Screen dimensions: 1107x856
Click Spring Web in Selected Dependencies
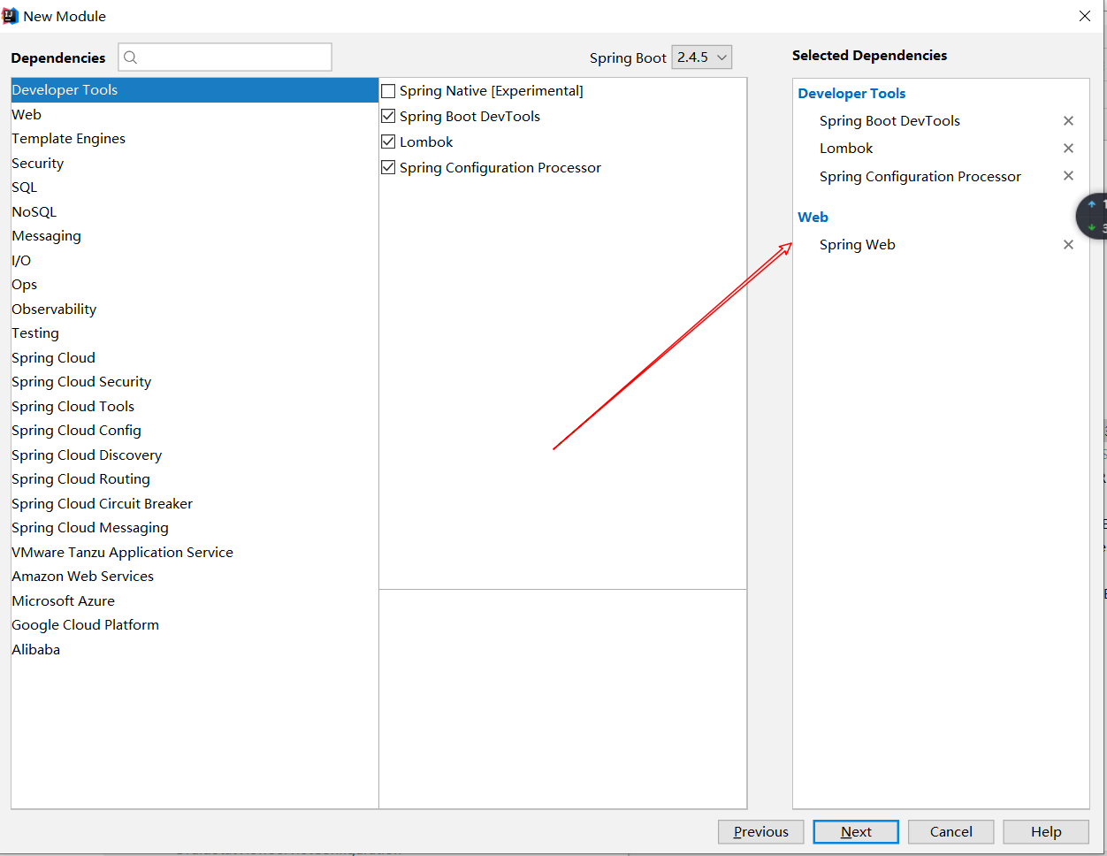pos(858,245)
